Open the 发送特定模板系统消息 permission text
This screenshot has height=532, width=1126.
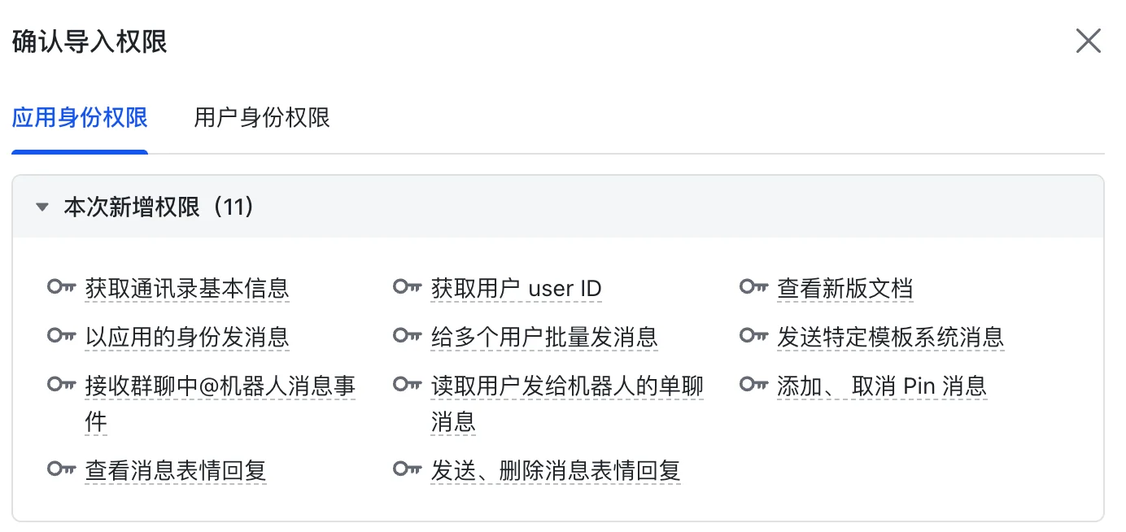click(891, 337)
